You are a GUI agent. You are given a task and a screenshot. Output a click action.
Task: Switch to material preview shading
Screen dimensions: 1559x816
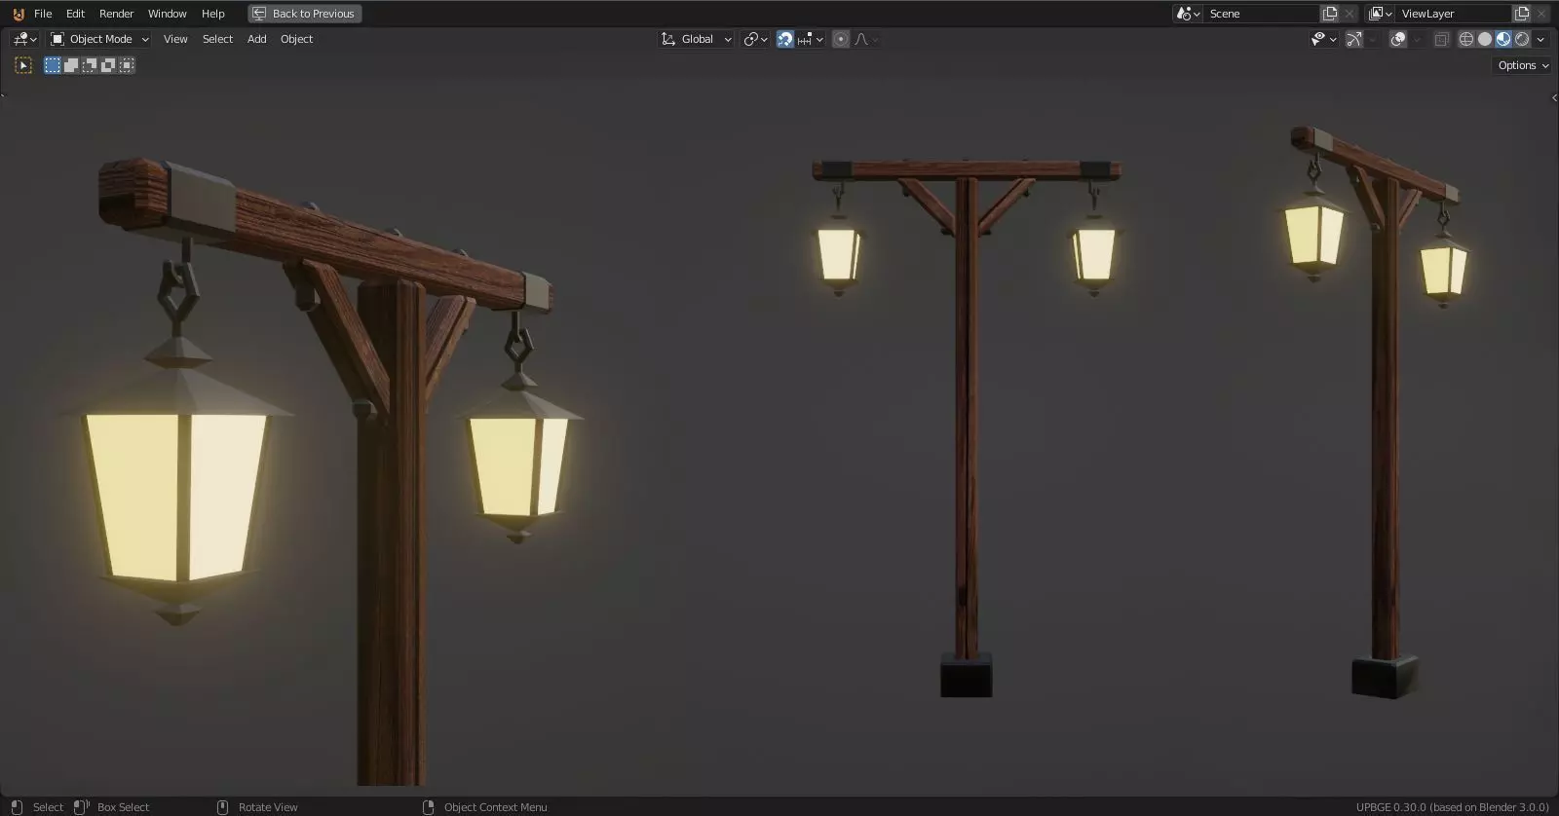point(1503,39)
